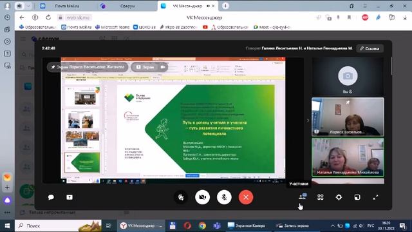412x232 pixels.
Task: Open the Microsoft Teams bookmark
Action: (113, 27)
